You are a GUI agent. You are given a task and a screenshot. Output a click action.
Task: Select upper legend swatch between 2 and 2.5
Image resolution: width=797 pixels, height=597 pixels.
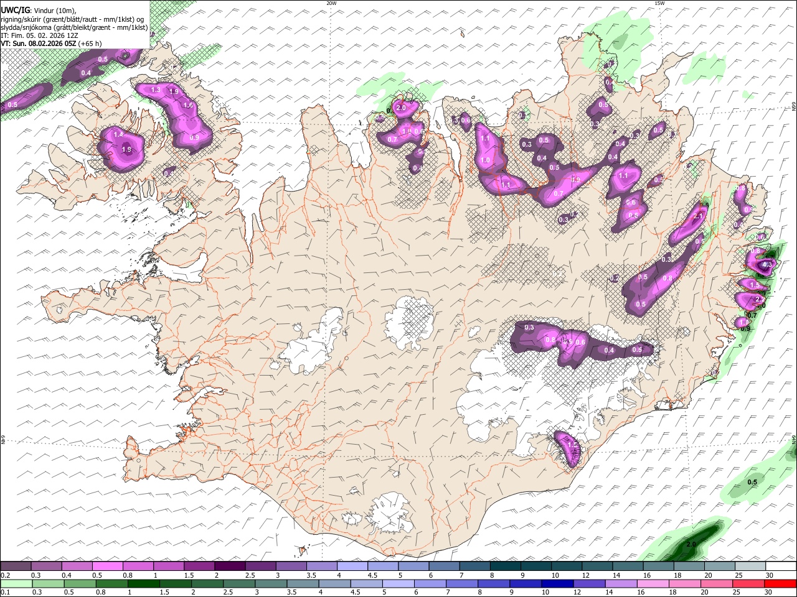click(230, 567)
